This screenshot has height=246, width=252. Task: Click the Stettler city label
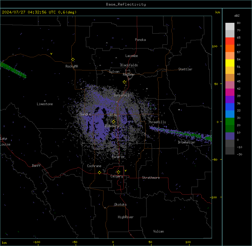tap(185, 69)
